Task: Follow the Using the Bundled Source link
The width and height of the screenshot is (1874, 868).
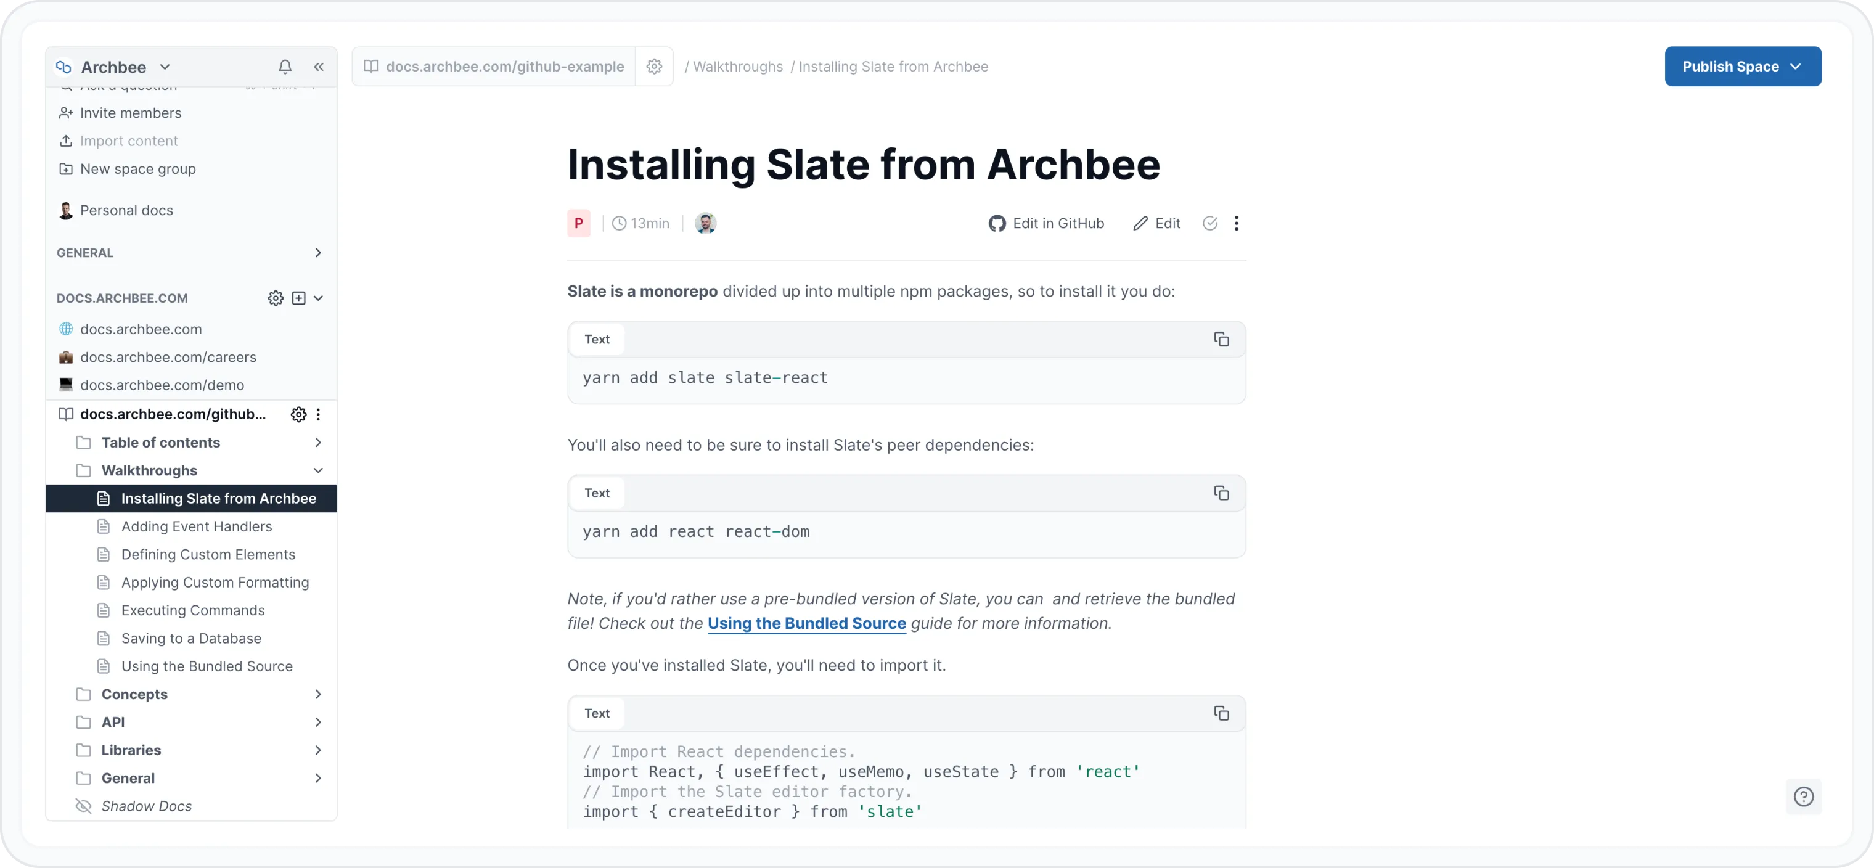Action: [x=807, y=623]
